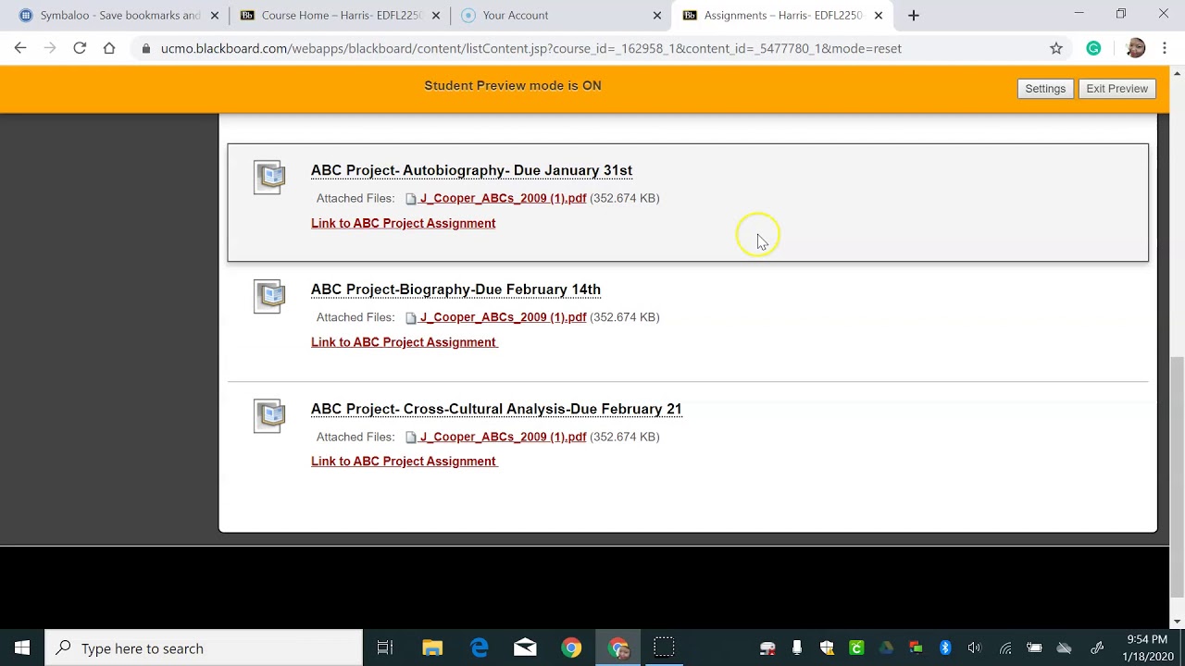This screenshot has height=666, width=1185.
Task: Open the green Camtasia tray icon
Action: pyautogui.click(x=856, y=648)
